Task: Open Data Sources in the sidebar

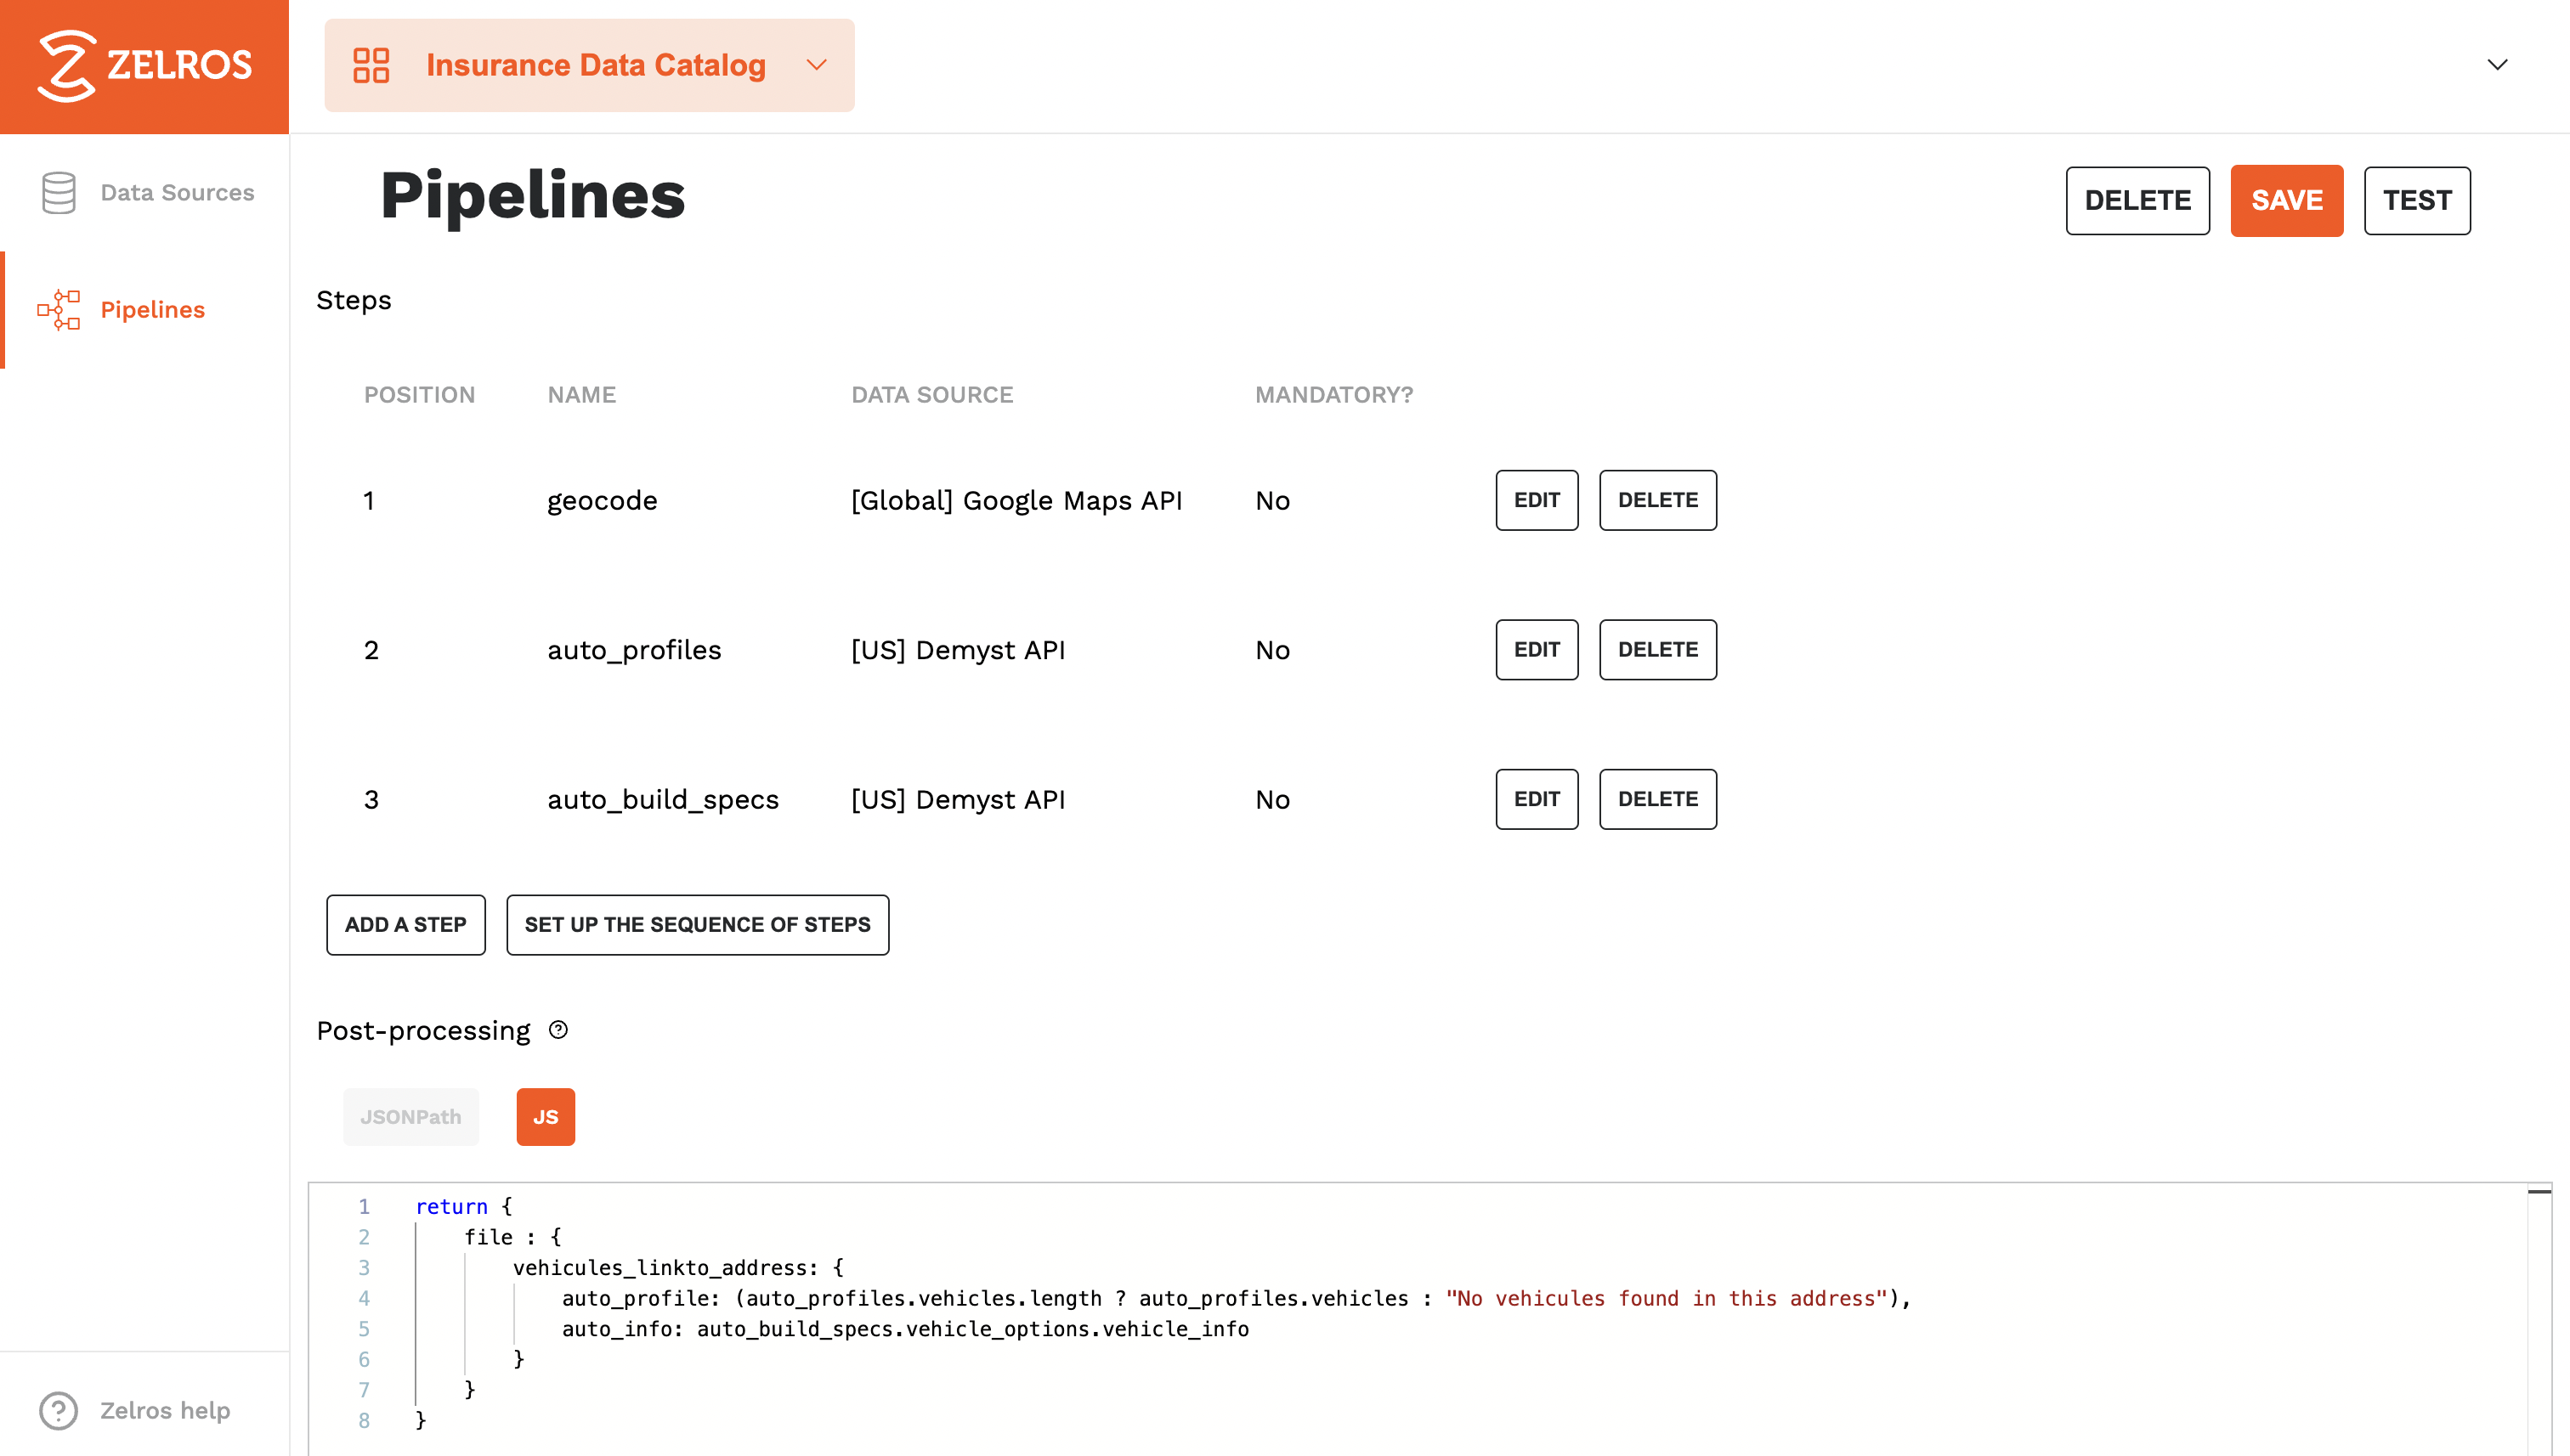Action: pos(177,192)
